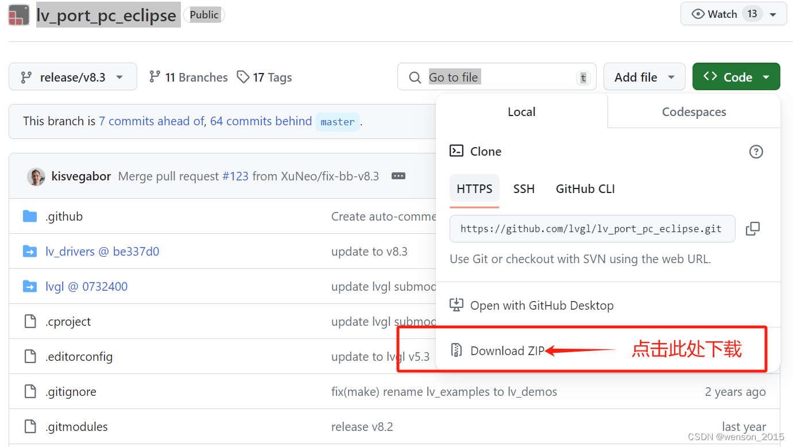
Task: Click the HTTPS clone URL field
Action: [x=592, y=229]
